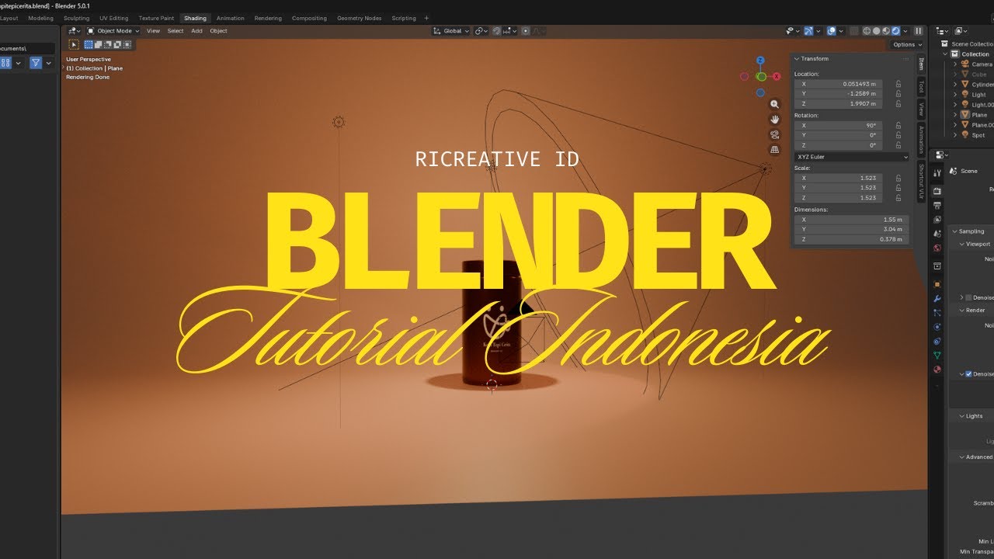Click the zoom magnifier viewport icon
This screenshot has width=994, height=559.
coord(774,104)
